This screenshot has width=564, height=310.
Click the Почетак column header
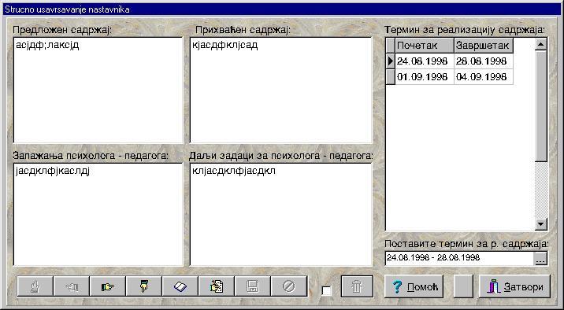[x=425, y=46]
